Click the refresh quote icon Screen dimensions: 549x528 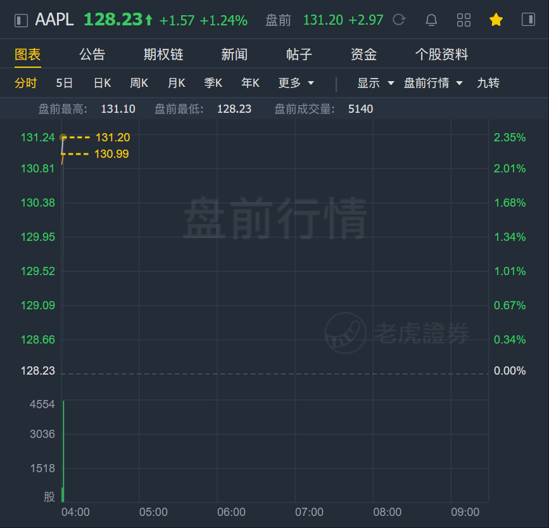(399, 20)
